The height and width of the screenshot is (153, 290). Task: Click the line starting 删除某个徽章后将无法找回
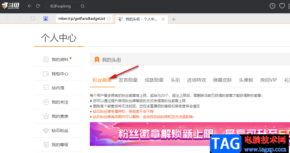(x=145, y=106)
